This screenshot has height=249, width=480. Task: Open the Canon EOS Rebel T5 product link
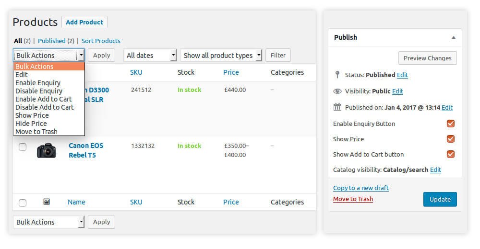click(x=86, y=150)
